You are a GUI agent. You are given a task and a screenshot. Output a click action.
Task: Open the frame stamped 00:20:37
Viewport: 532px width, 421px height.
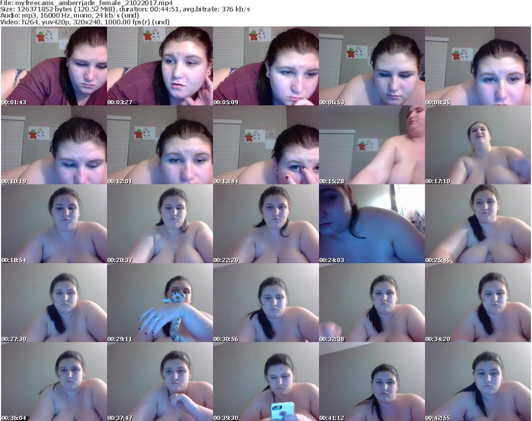point(160,224)
